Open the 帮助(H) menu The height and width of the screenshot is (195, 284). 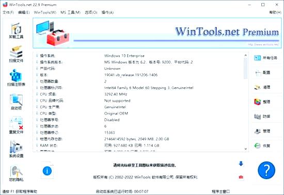(x=275, y=12)
